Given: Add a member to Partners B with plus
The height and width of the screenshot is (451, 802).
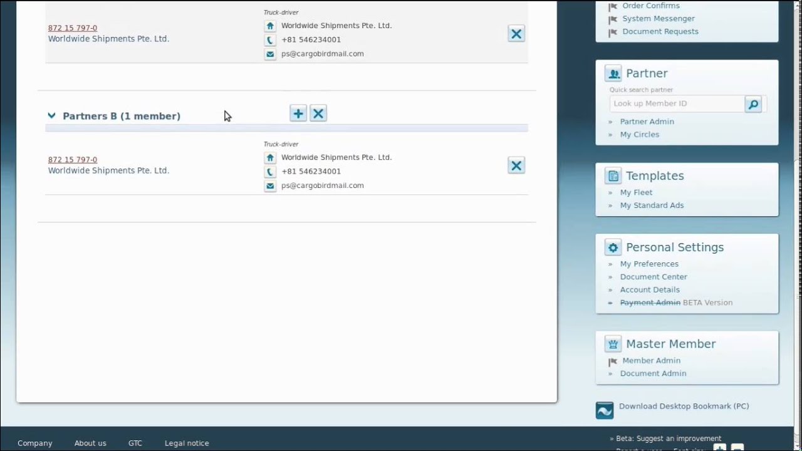Looking at the screenshot, I should click(298, 113).
